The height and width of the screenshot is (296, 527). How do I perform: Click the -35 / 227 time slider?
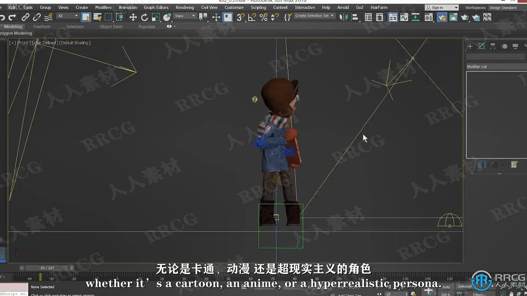(x=46, y=268)
